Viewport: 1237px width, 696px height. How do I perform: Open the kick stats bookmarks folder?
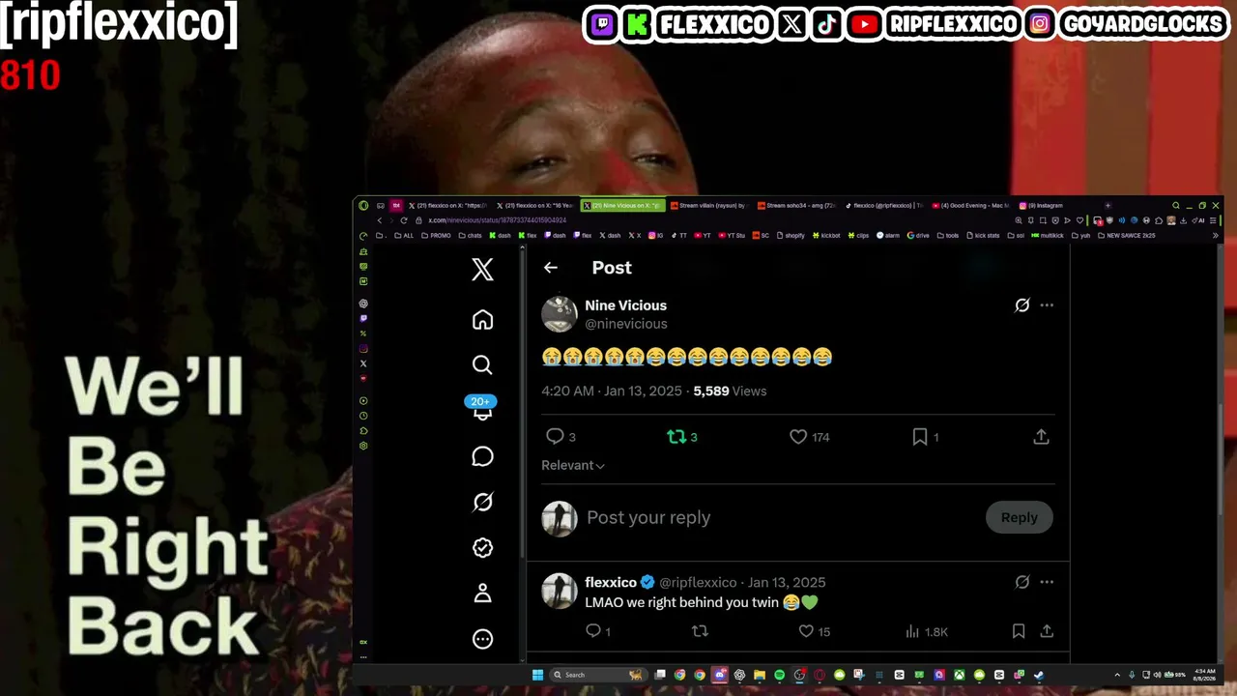(982, 236)
